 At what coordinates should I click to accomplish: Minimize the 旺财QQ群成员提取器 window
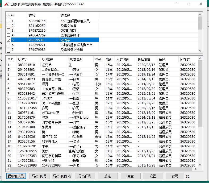click(177, 4)
